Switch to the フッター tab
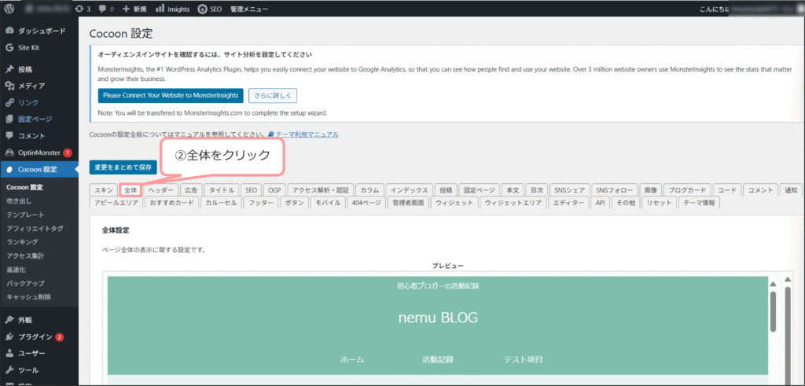 (x=261, y=203)
